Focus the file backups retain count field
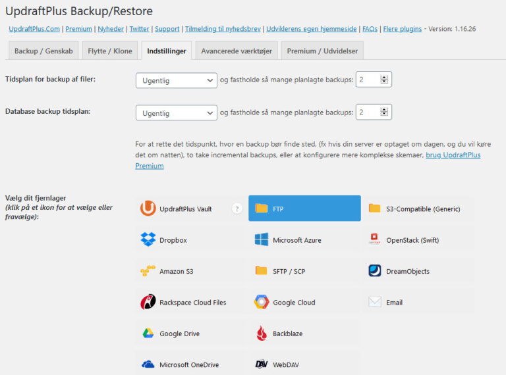The image size is (506, 375). 374,79
